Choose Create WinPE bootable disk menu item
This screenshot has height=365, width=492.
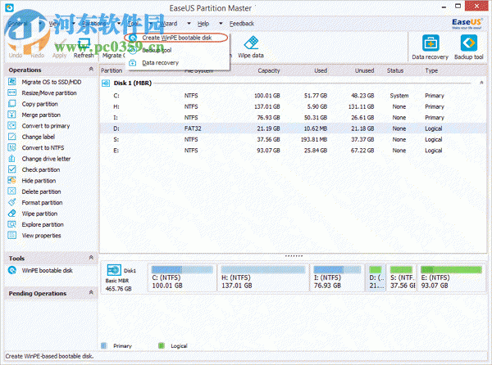pyautogui.click(x=177, y=38)
